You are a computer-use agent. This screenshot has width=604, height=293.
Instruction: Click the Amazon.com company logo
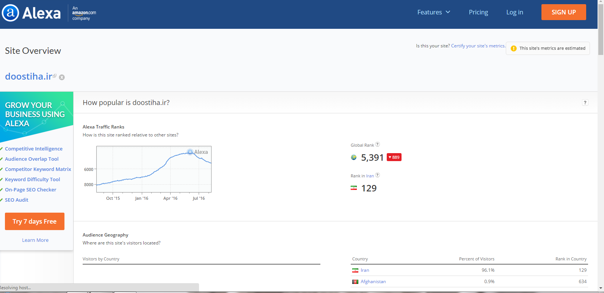[x=84, y=13]
